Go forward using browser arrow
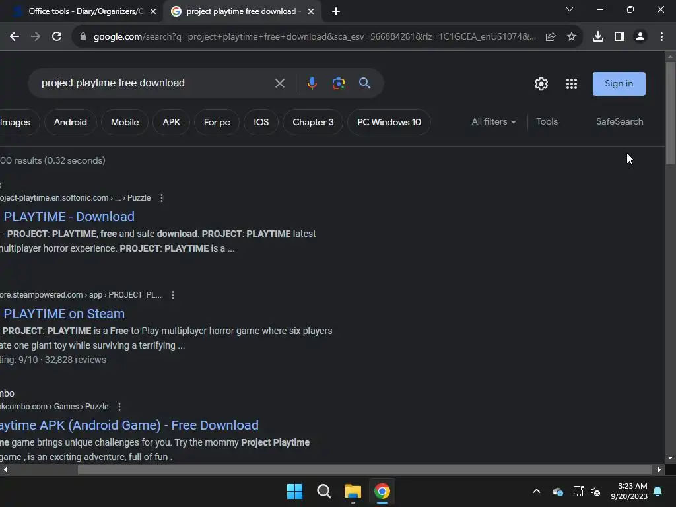Viewport: 676px width, 507px height. click(36, 37)
